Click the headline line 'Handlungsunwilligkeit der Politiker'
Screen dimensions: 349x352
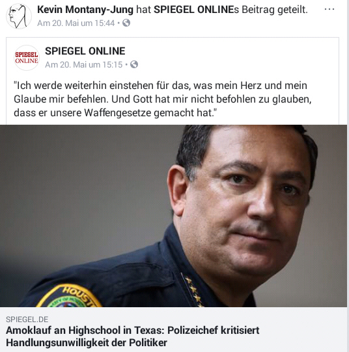(87, 342)
